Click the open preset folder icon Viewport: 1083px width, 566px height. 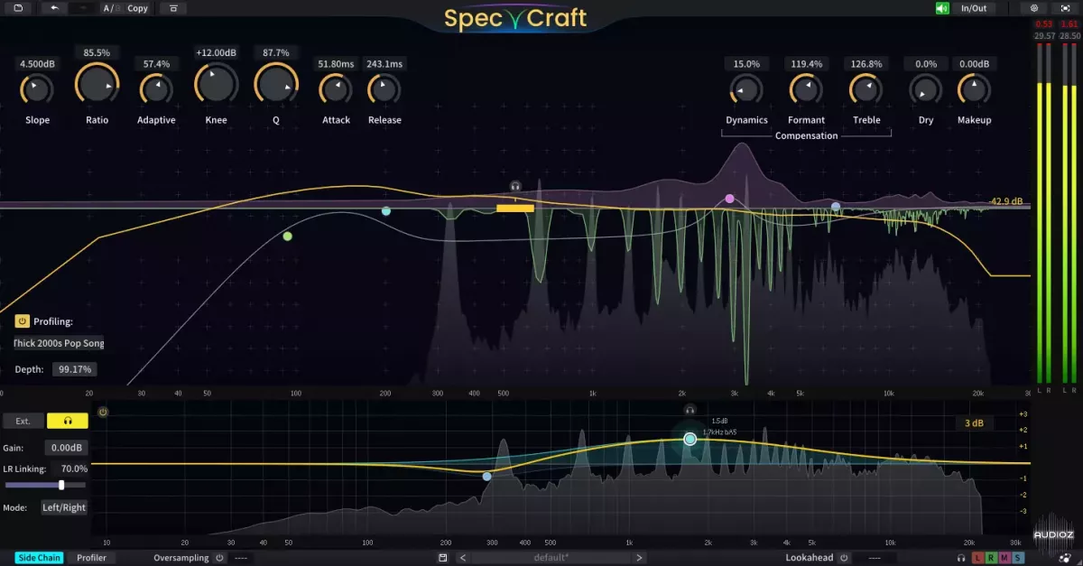coord(17,8)
